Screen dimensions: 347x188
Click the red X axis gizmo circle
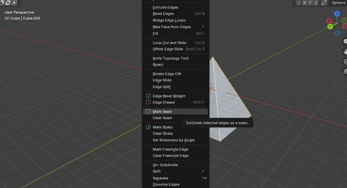point(329,21)
